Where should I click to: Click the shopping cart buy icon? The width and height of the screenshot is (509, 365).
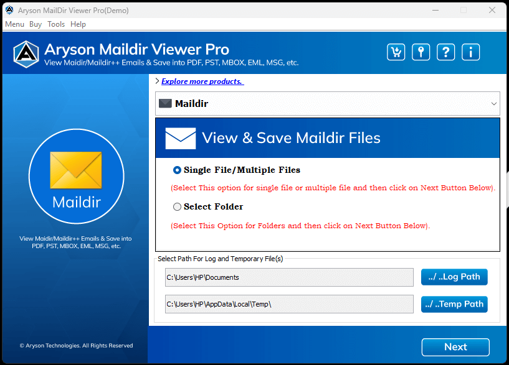click(x=396, y=52)
